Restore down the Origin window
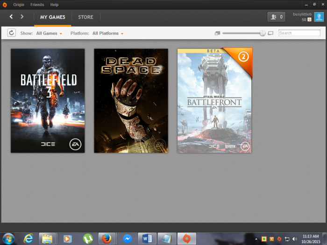The image size is (327, 245). 314,4
